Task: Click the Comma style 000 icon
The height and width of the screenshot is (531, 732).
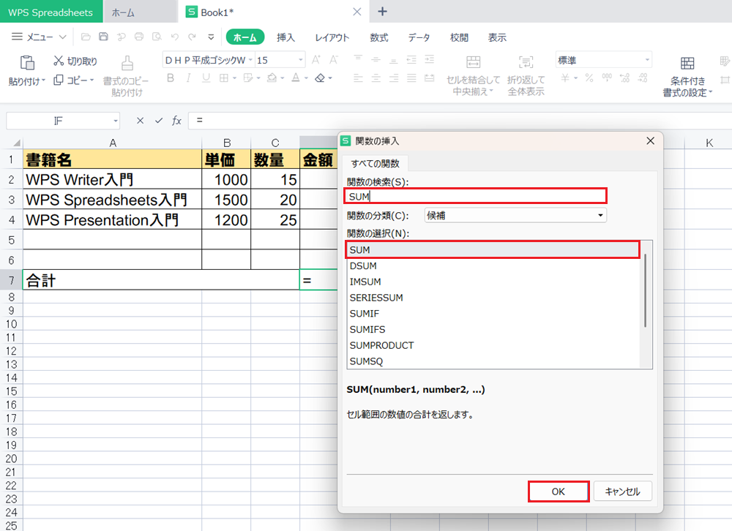Action: click(607, 78)
